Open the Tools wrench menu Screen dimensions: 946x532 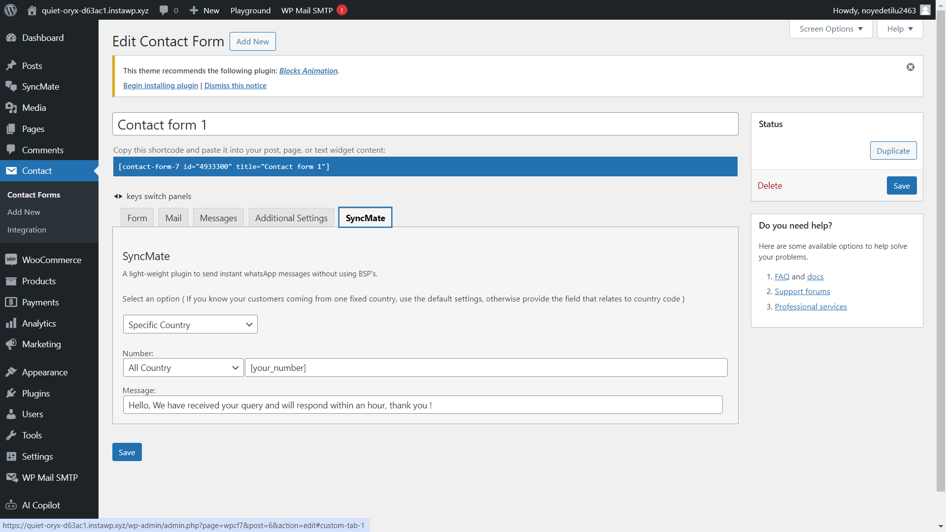[11, 435]
